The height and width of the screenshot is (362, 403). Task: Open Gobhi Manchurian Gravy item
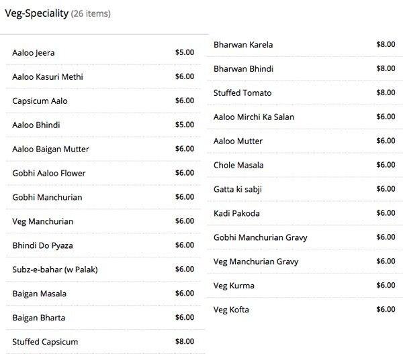(305, 237)
